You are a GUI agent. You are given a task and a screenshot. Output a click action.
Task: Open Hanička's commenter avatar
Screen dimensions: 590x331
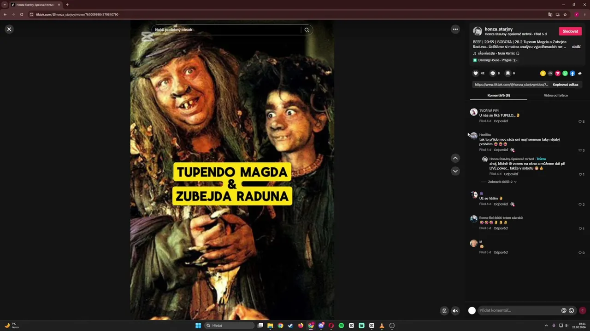(473, 136)
